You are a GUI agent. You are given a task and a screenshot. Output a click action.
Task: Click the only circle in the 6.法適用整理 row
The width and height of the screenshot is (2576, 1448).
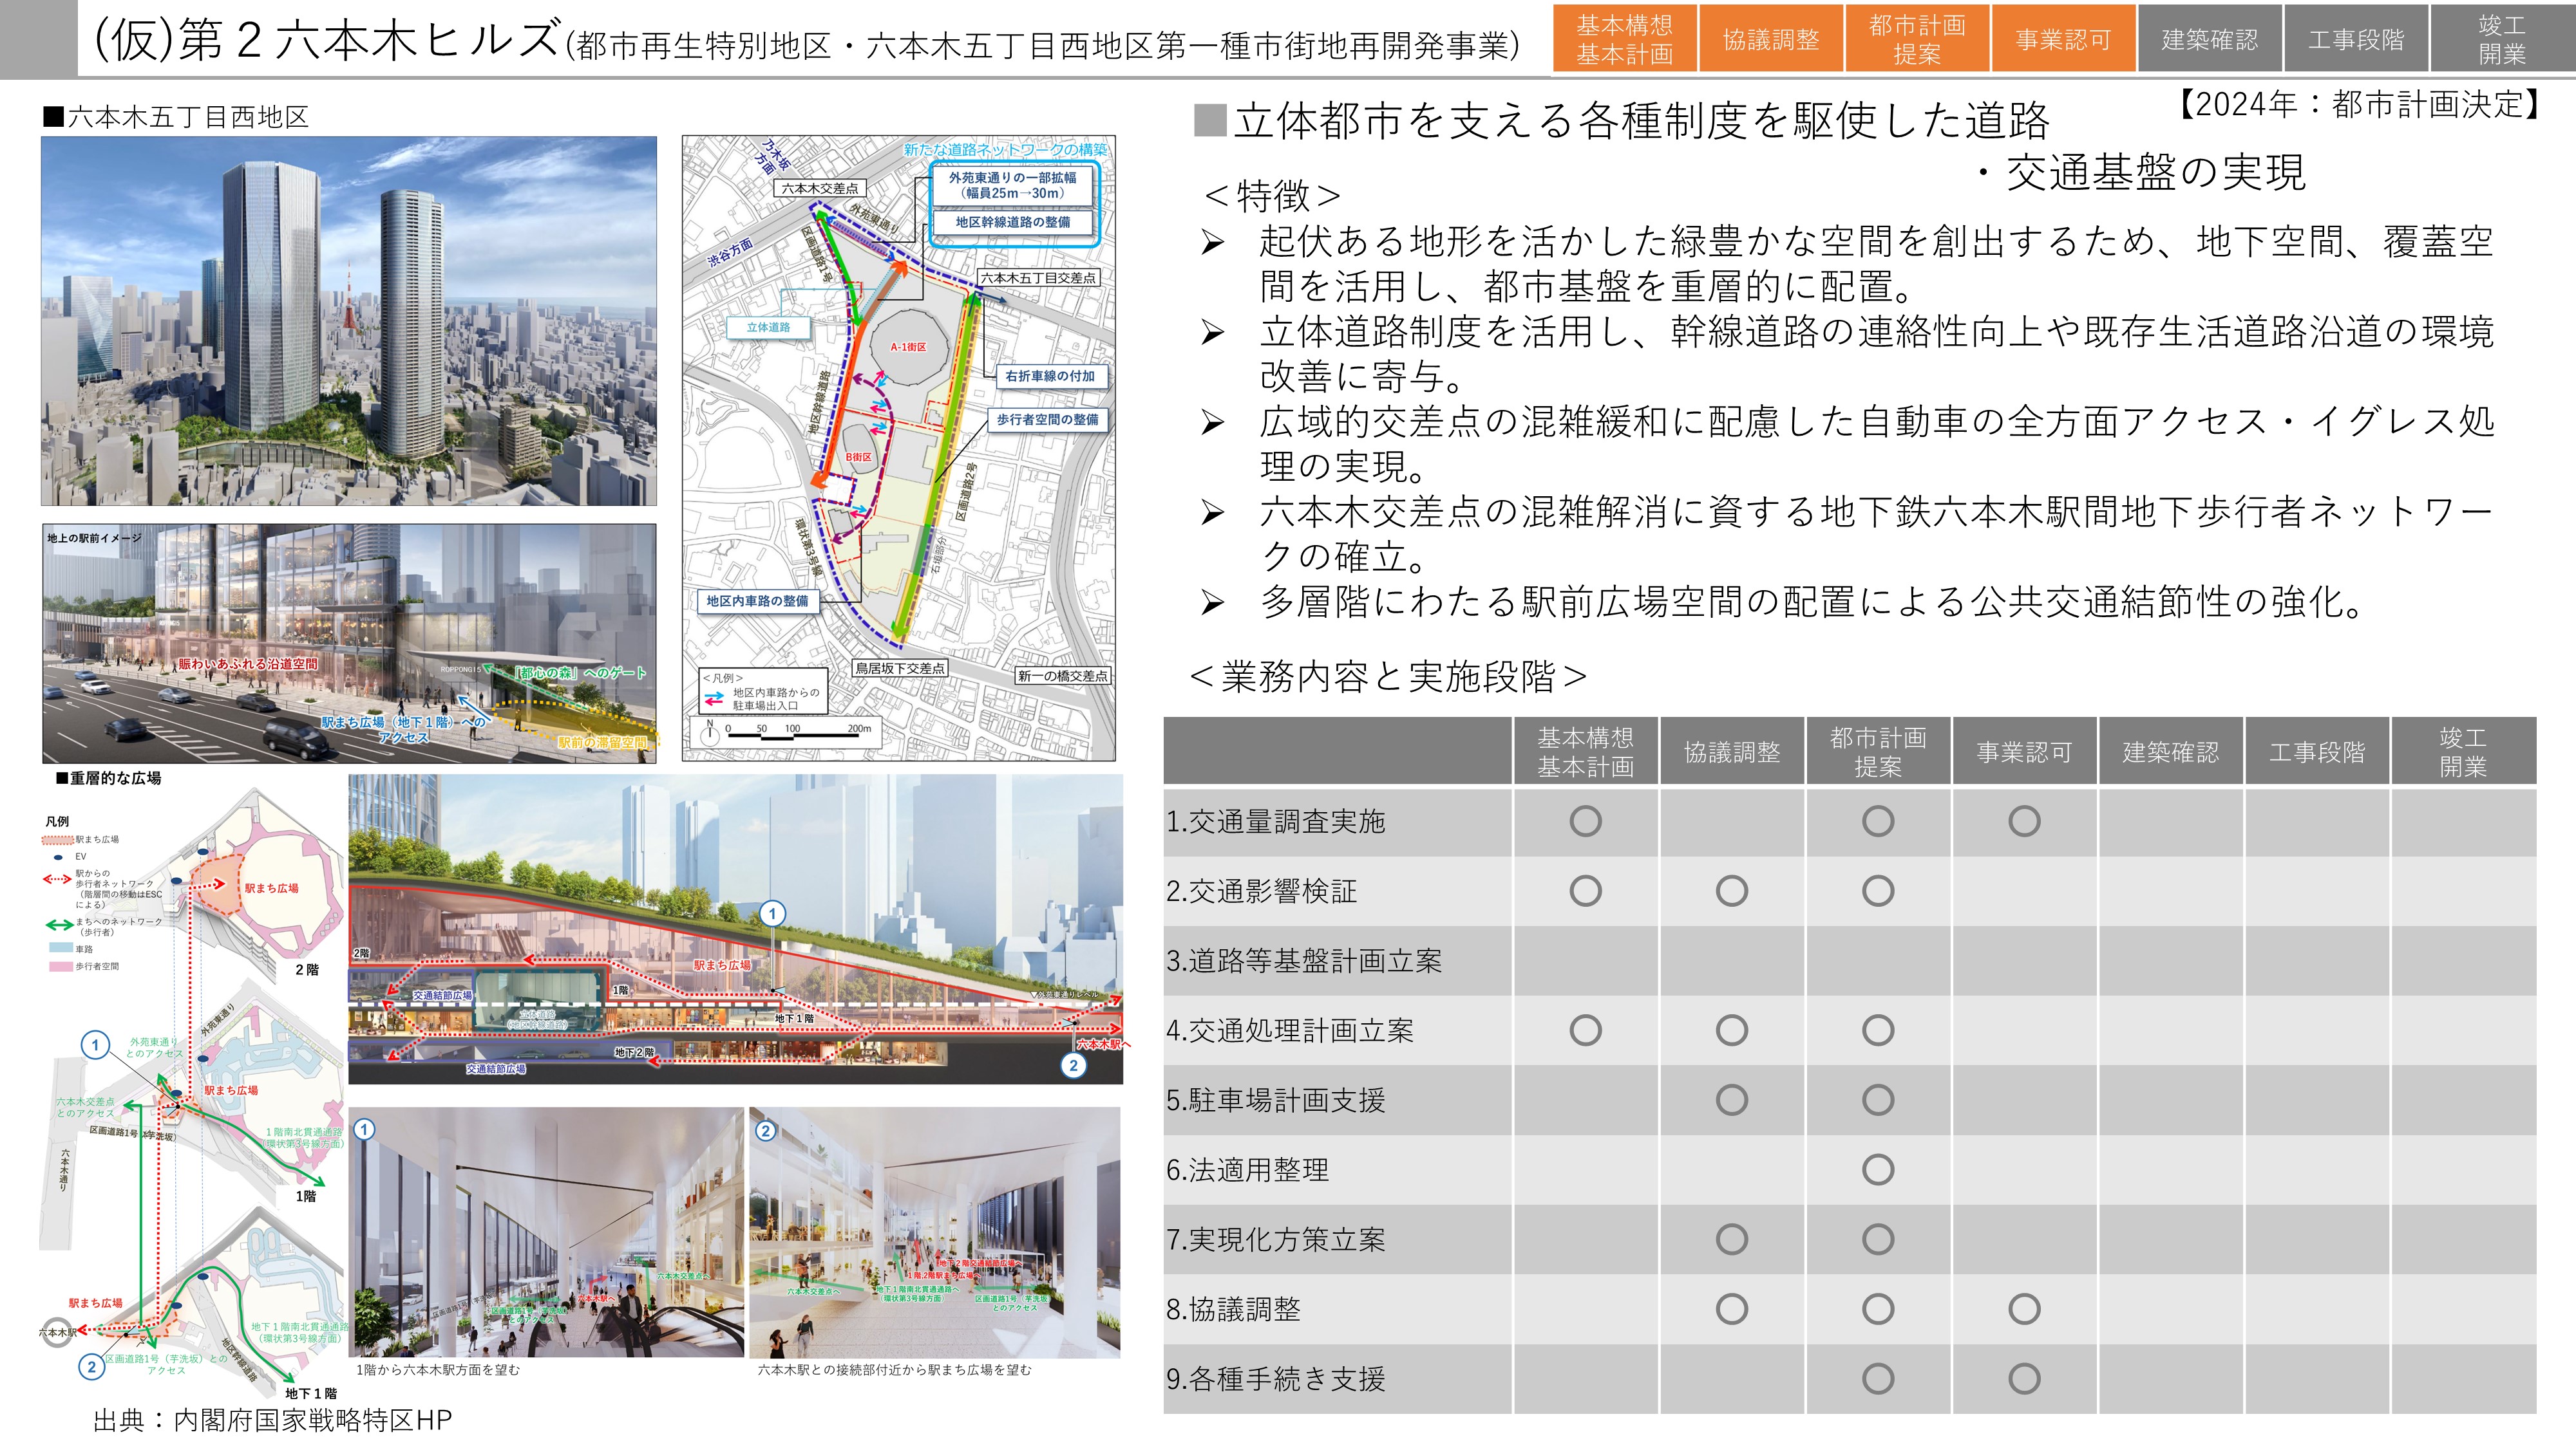click(x=1878, y=1169)
